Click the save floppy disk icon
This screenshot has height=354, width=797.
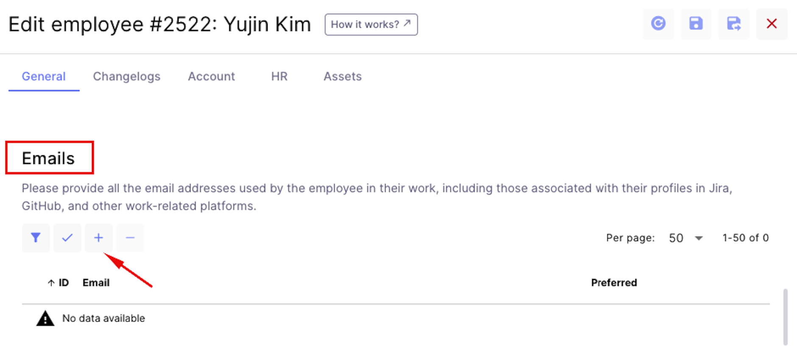pos(696,24)
